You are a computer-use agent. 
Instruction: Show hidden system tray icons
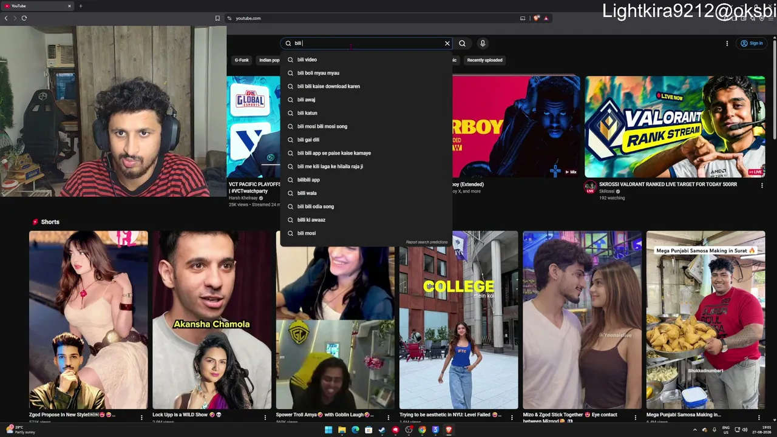pos(695,430)
